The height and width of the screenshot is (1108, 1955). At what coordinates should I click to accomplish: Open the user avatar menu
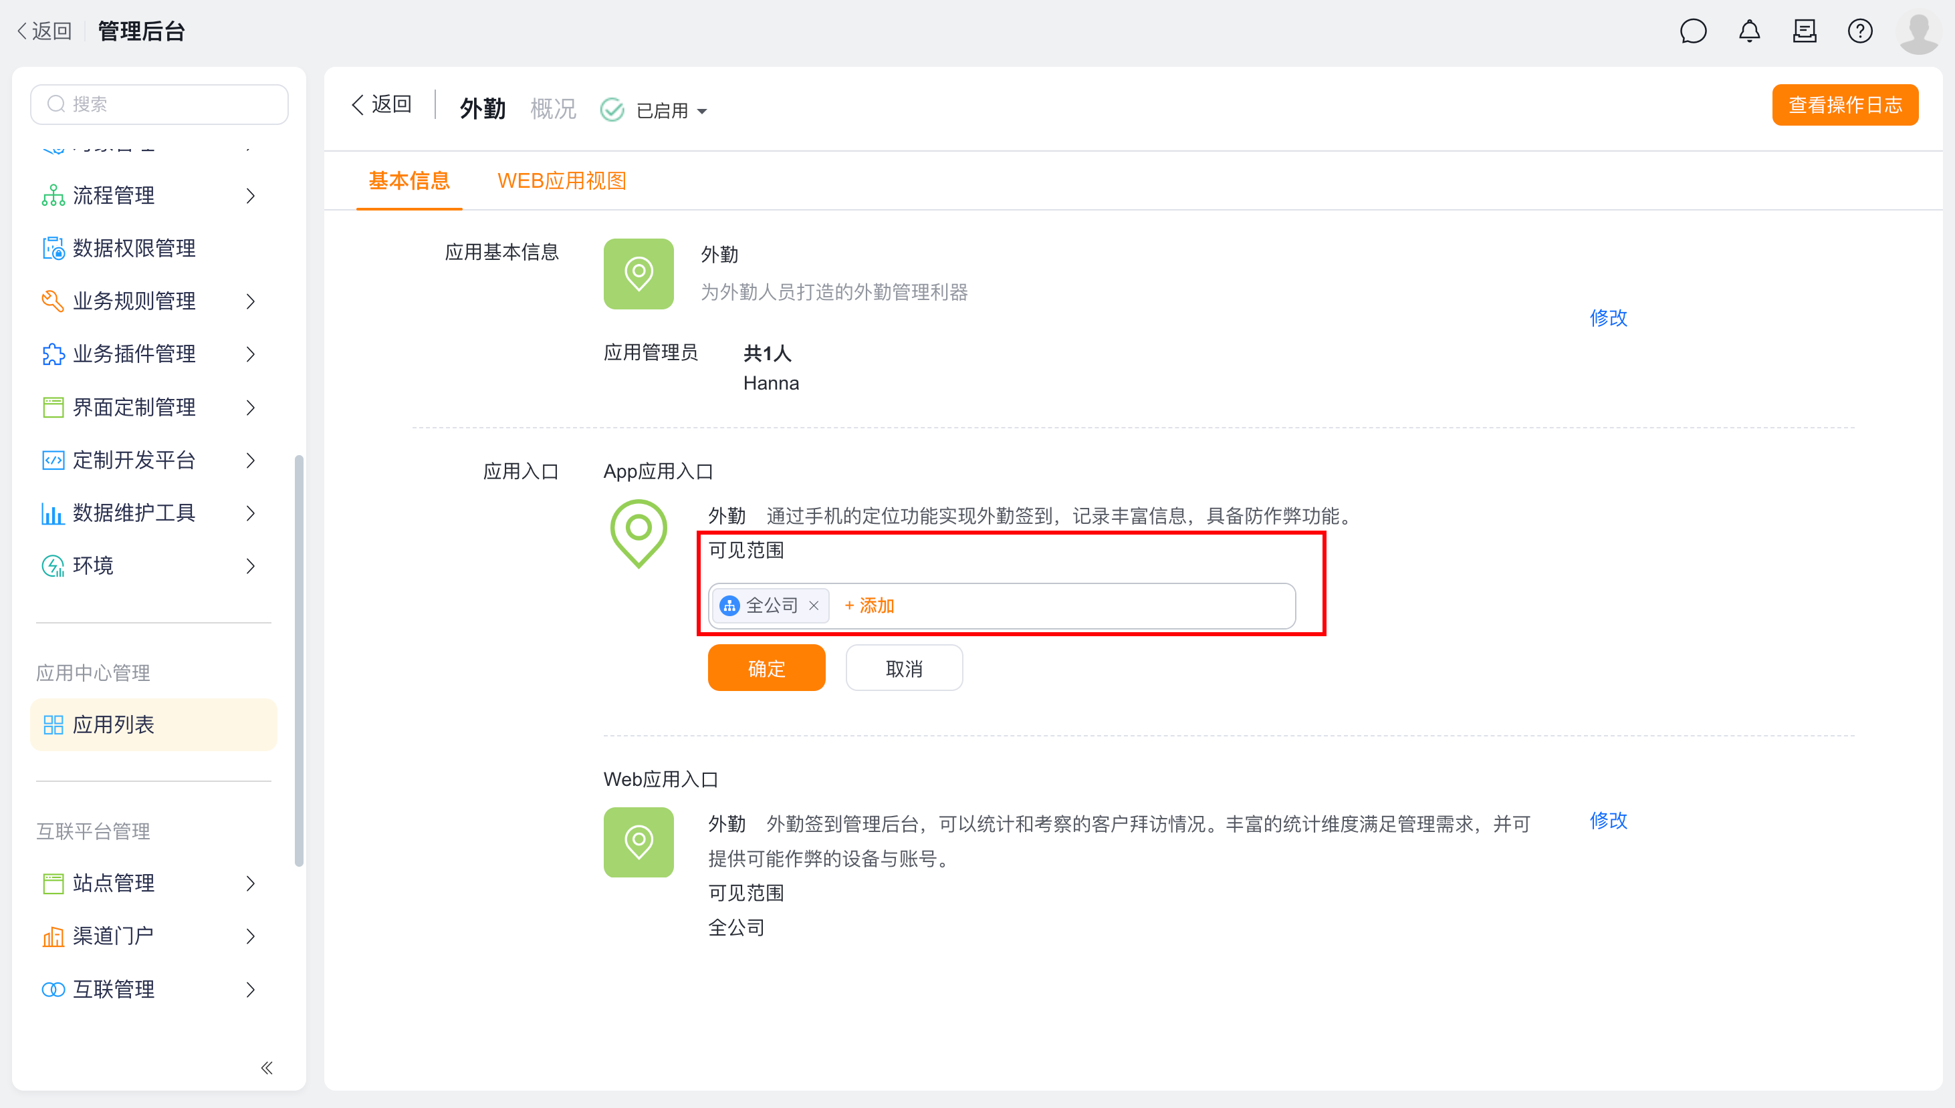click(1918, 32)
